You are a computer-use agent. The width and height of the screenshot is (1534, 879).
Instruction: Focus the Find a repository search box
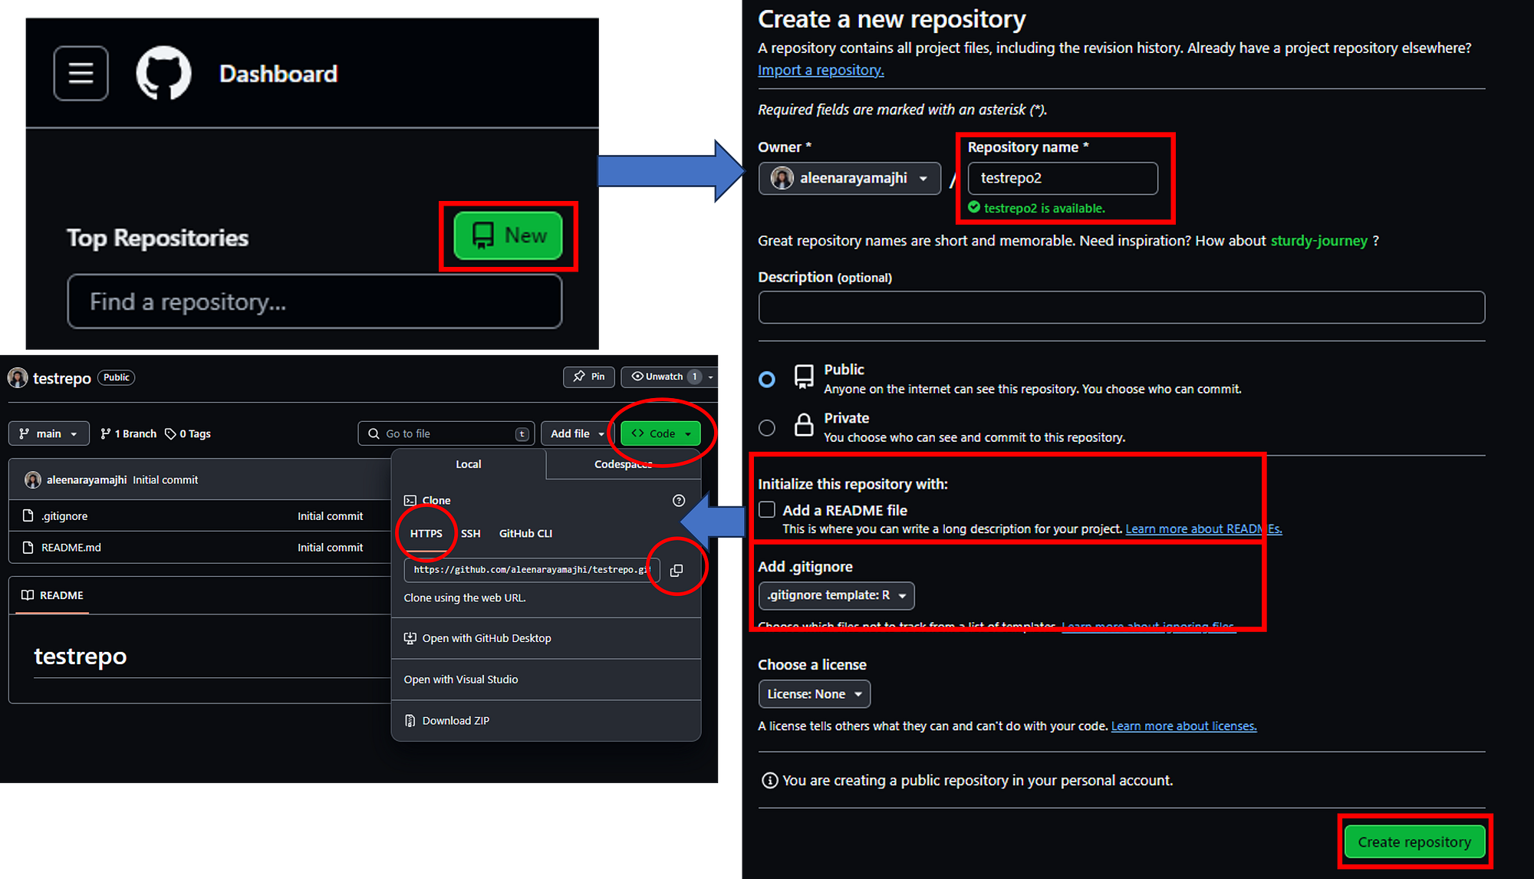point(314,301)
